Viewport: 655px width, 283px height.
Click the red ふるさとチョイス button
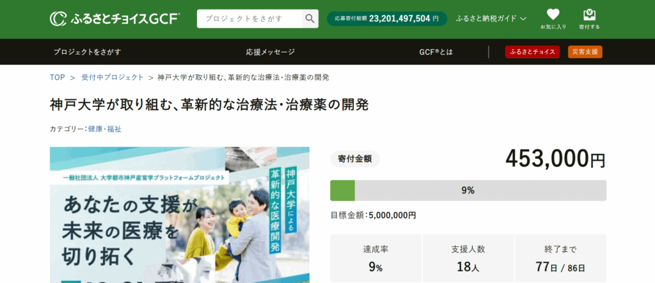[x=532, y=52]
